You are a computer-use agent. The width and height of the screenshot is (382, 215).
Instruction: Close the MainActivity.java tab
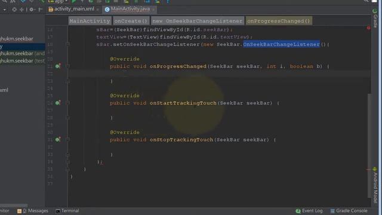pyautogui.click(x=153, y=10)
